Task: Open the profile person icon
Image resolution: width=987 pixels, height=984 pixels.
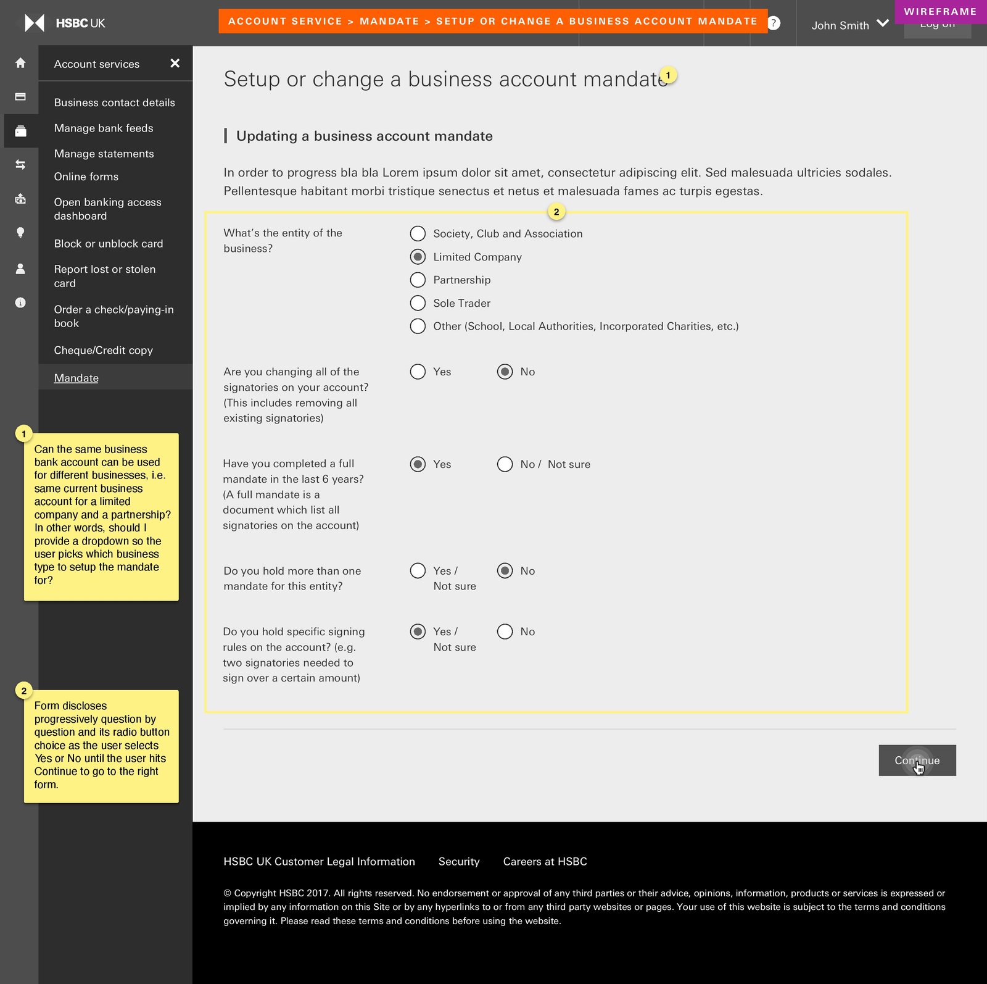Action: [20, 268]
